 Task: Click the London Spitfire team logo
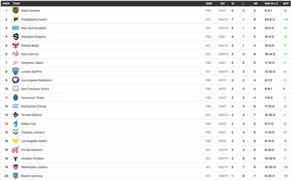[16, 71]
